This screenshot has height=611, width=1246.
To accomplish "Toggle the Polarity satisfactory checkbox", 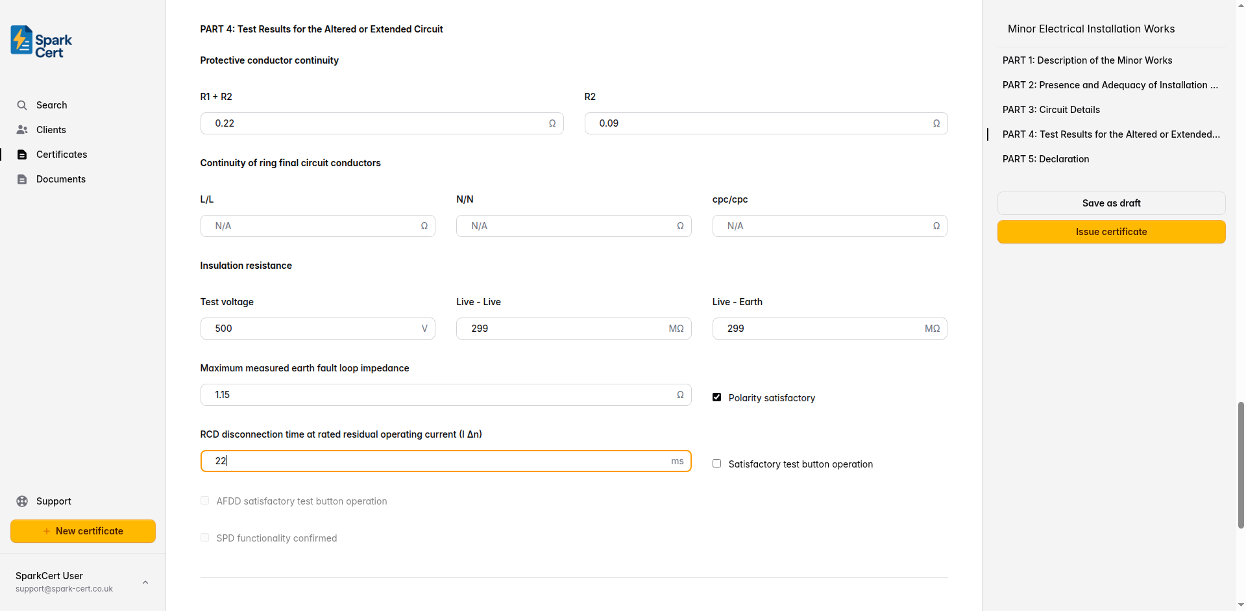I will [716, 397].
